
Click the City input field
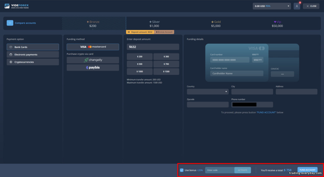[x=252, y=92]
